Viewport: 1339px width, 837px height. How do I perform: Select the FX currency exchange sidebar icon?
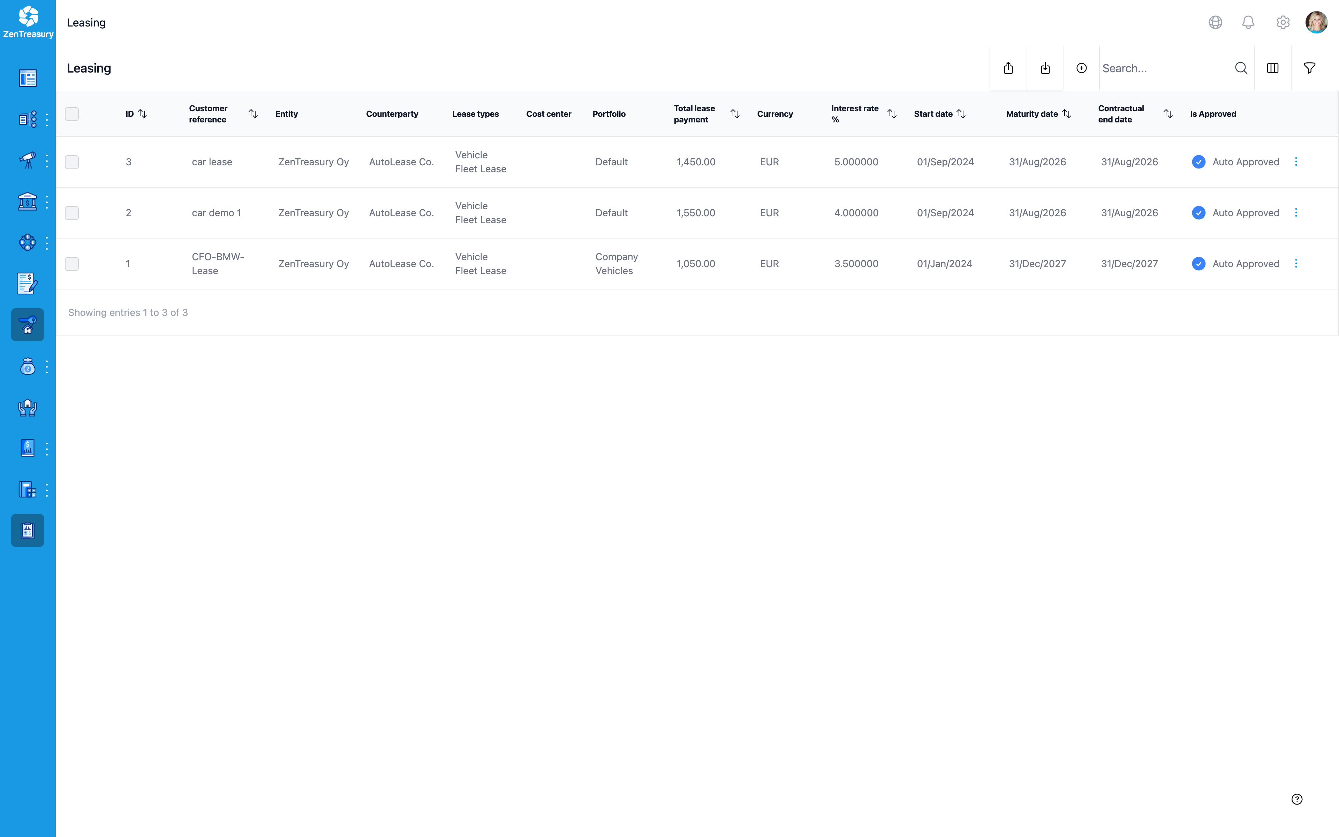click(27, 242)
